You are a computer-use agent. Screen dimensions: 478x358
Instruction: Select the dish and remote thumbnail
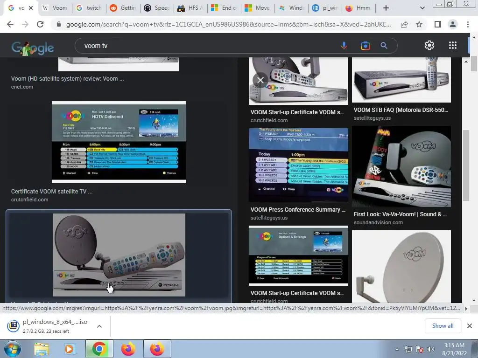click(x=119, y=255)
